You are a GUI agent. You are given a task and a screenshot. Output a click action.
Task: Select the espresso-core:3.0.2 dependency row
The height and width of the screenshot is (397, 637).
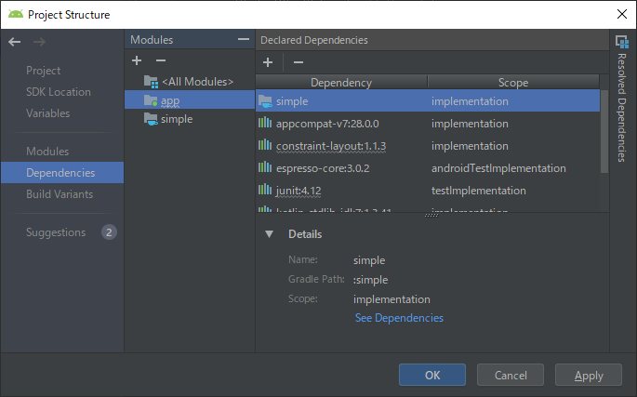[x=324, y=168]
